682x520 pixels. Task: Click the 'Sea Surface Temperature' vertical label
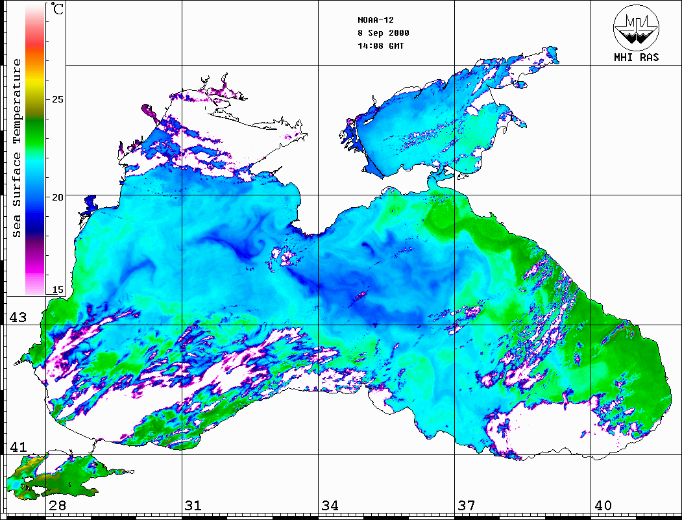[x=16, y=149]
